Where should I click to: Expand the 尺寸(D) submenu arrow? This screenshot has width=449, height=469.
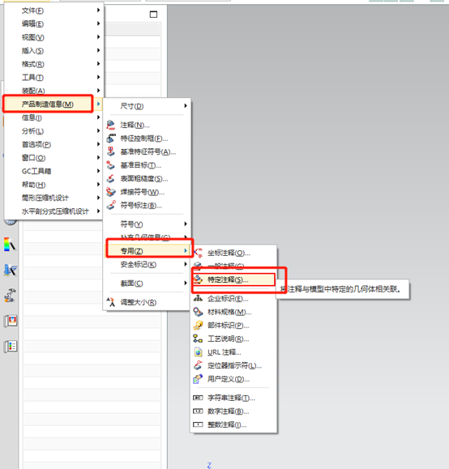pos(186,106)
